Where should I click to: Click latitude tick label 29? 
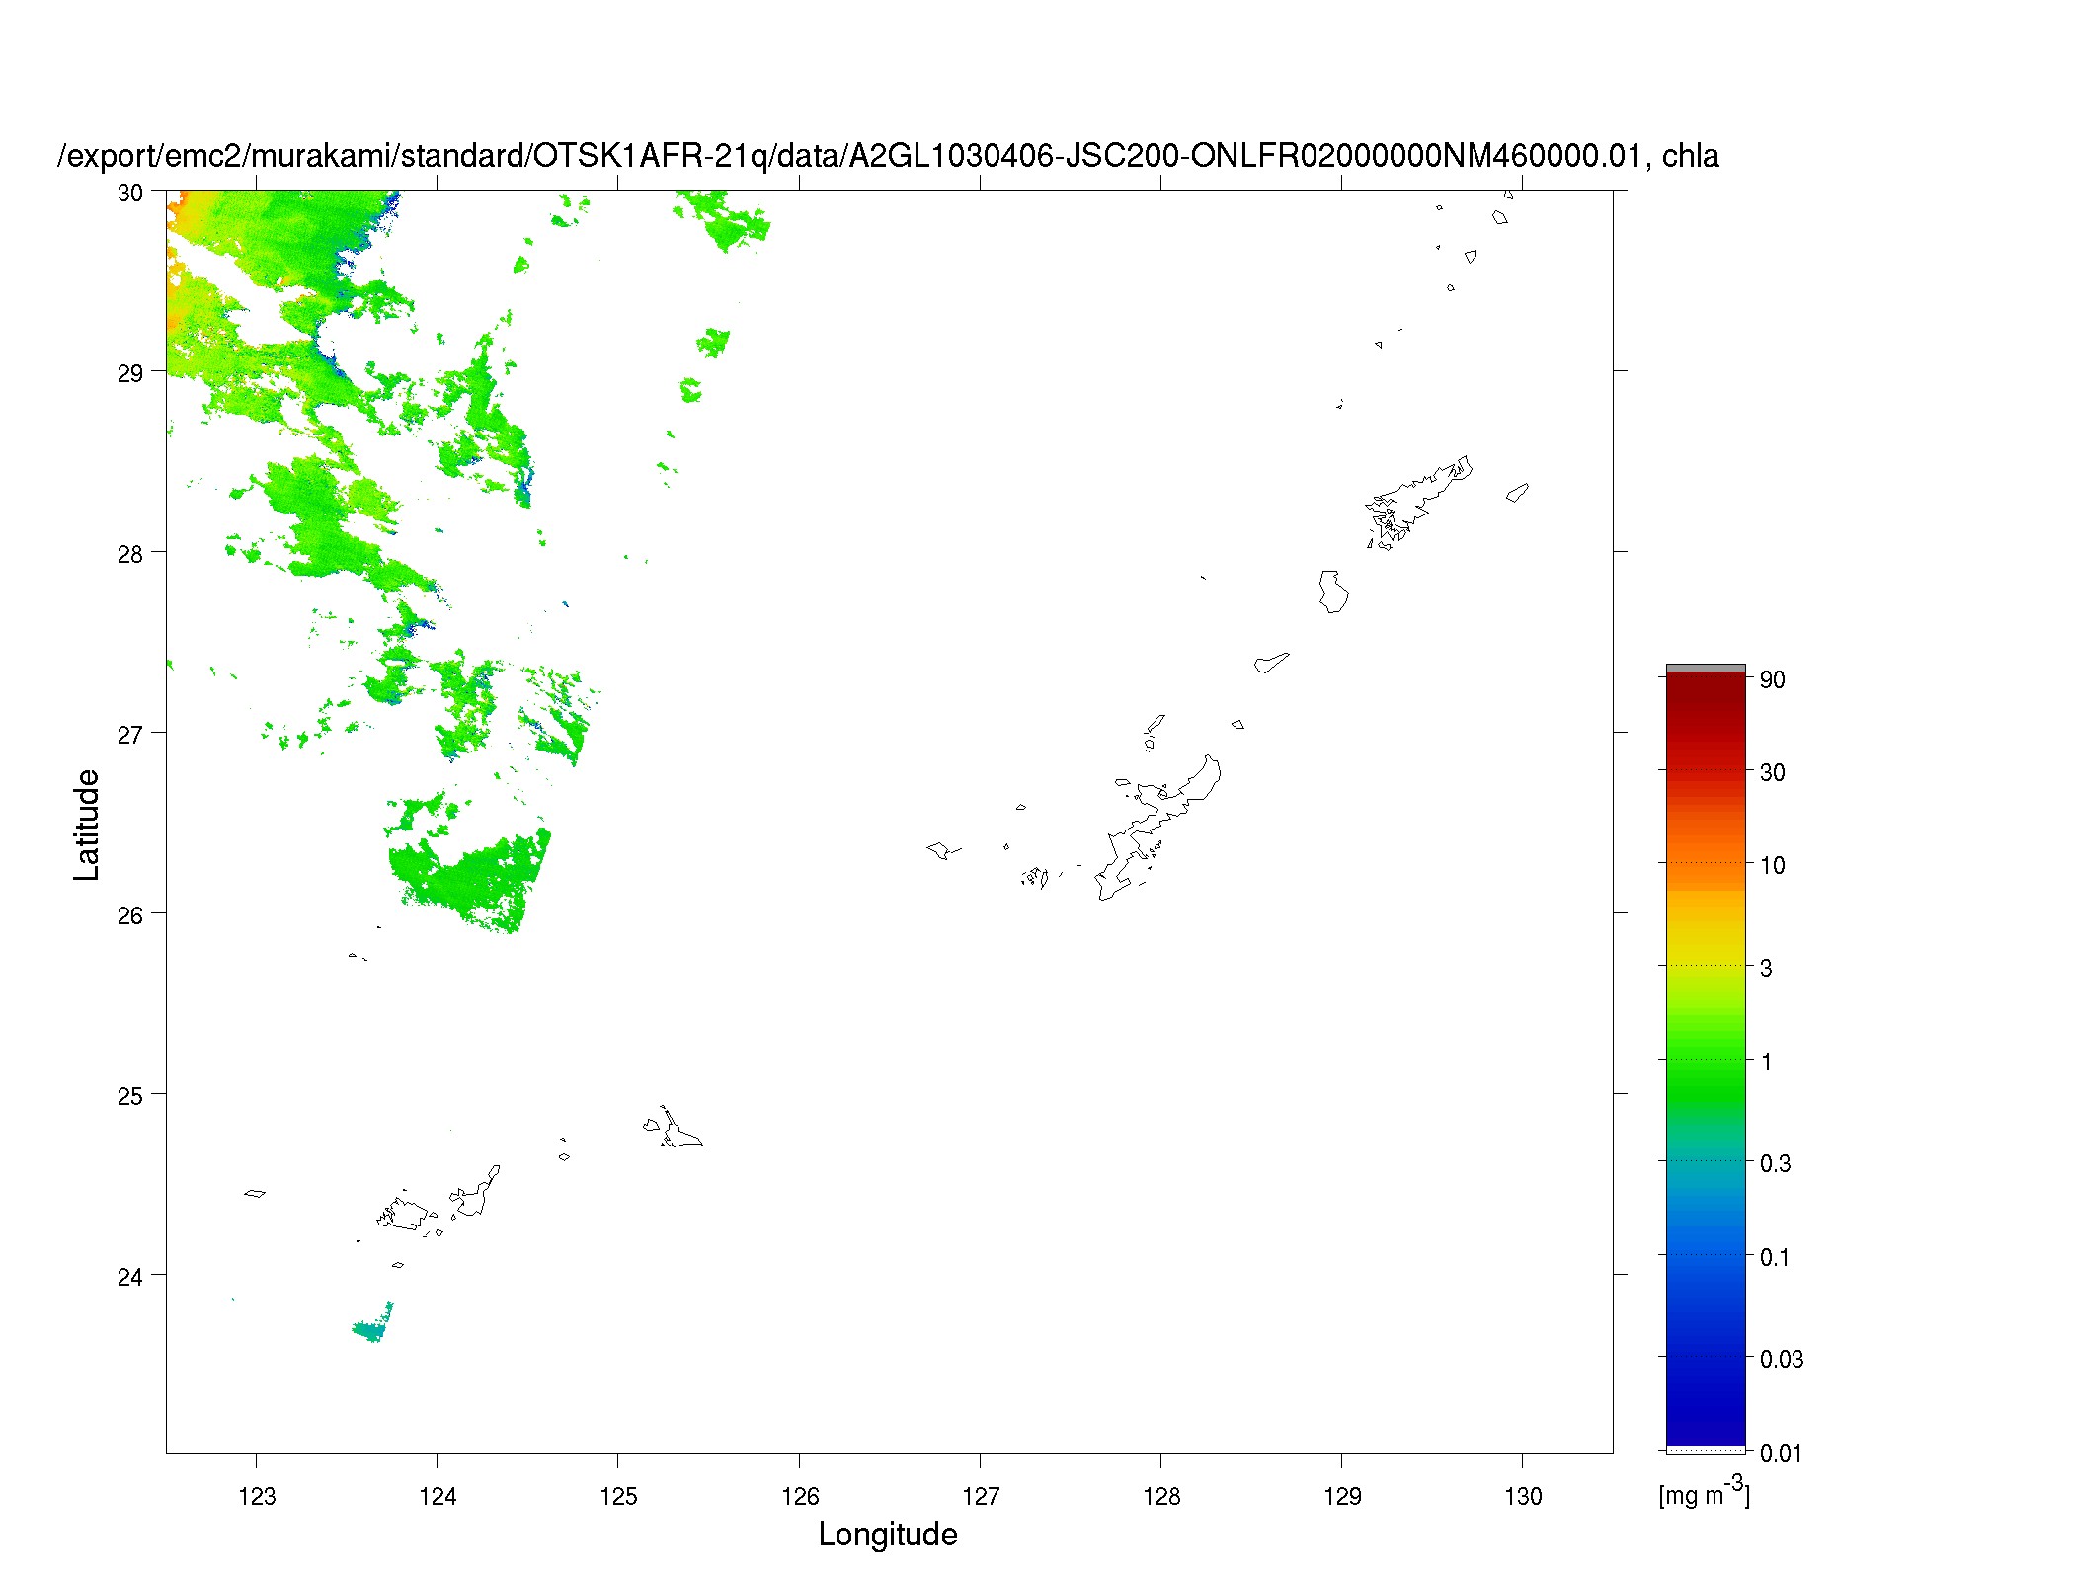(x=130, y=373)
